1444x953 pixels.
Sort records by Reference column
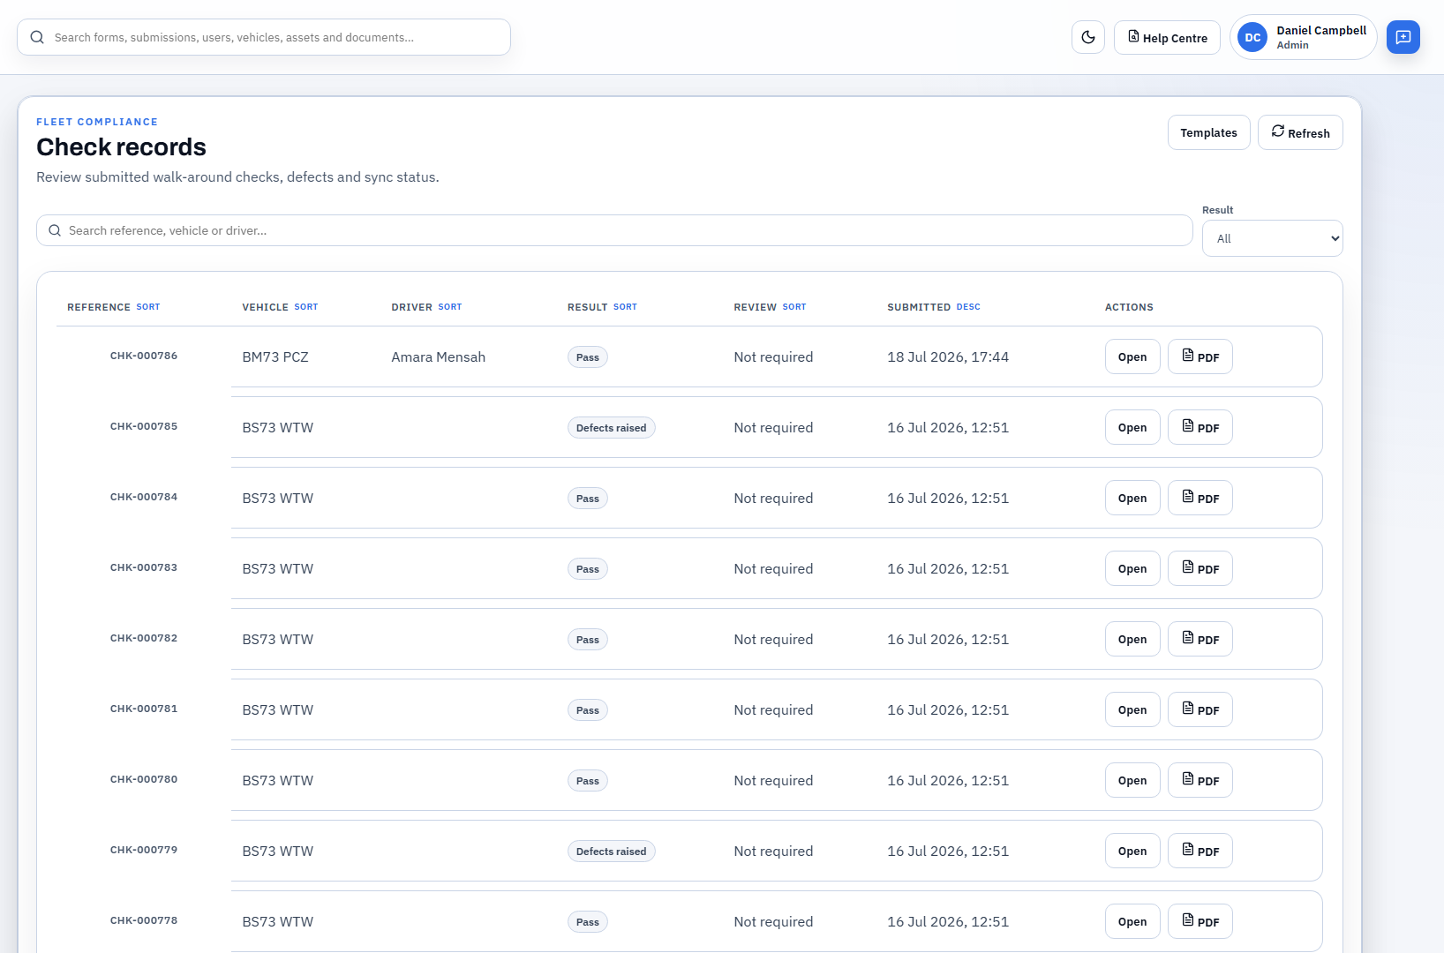coord(148,307)
